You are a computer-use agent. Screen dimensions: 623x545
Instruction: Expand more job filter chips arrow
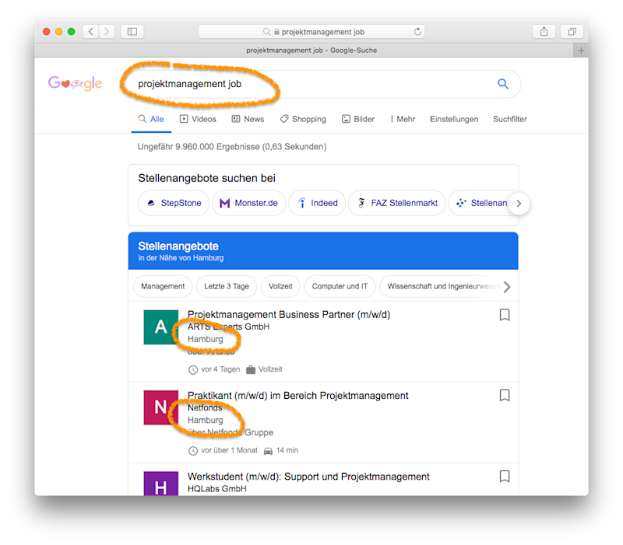click(507, 287)
